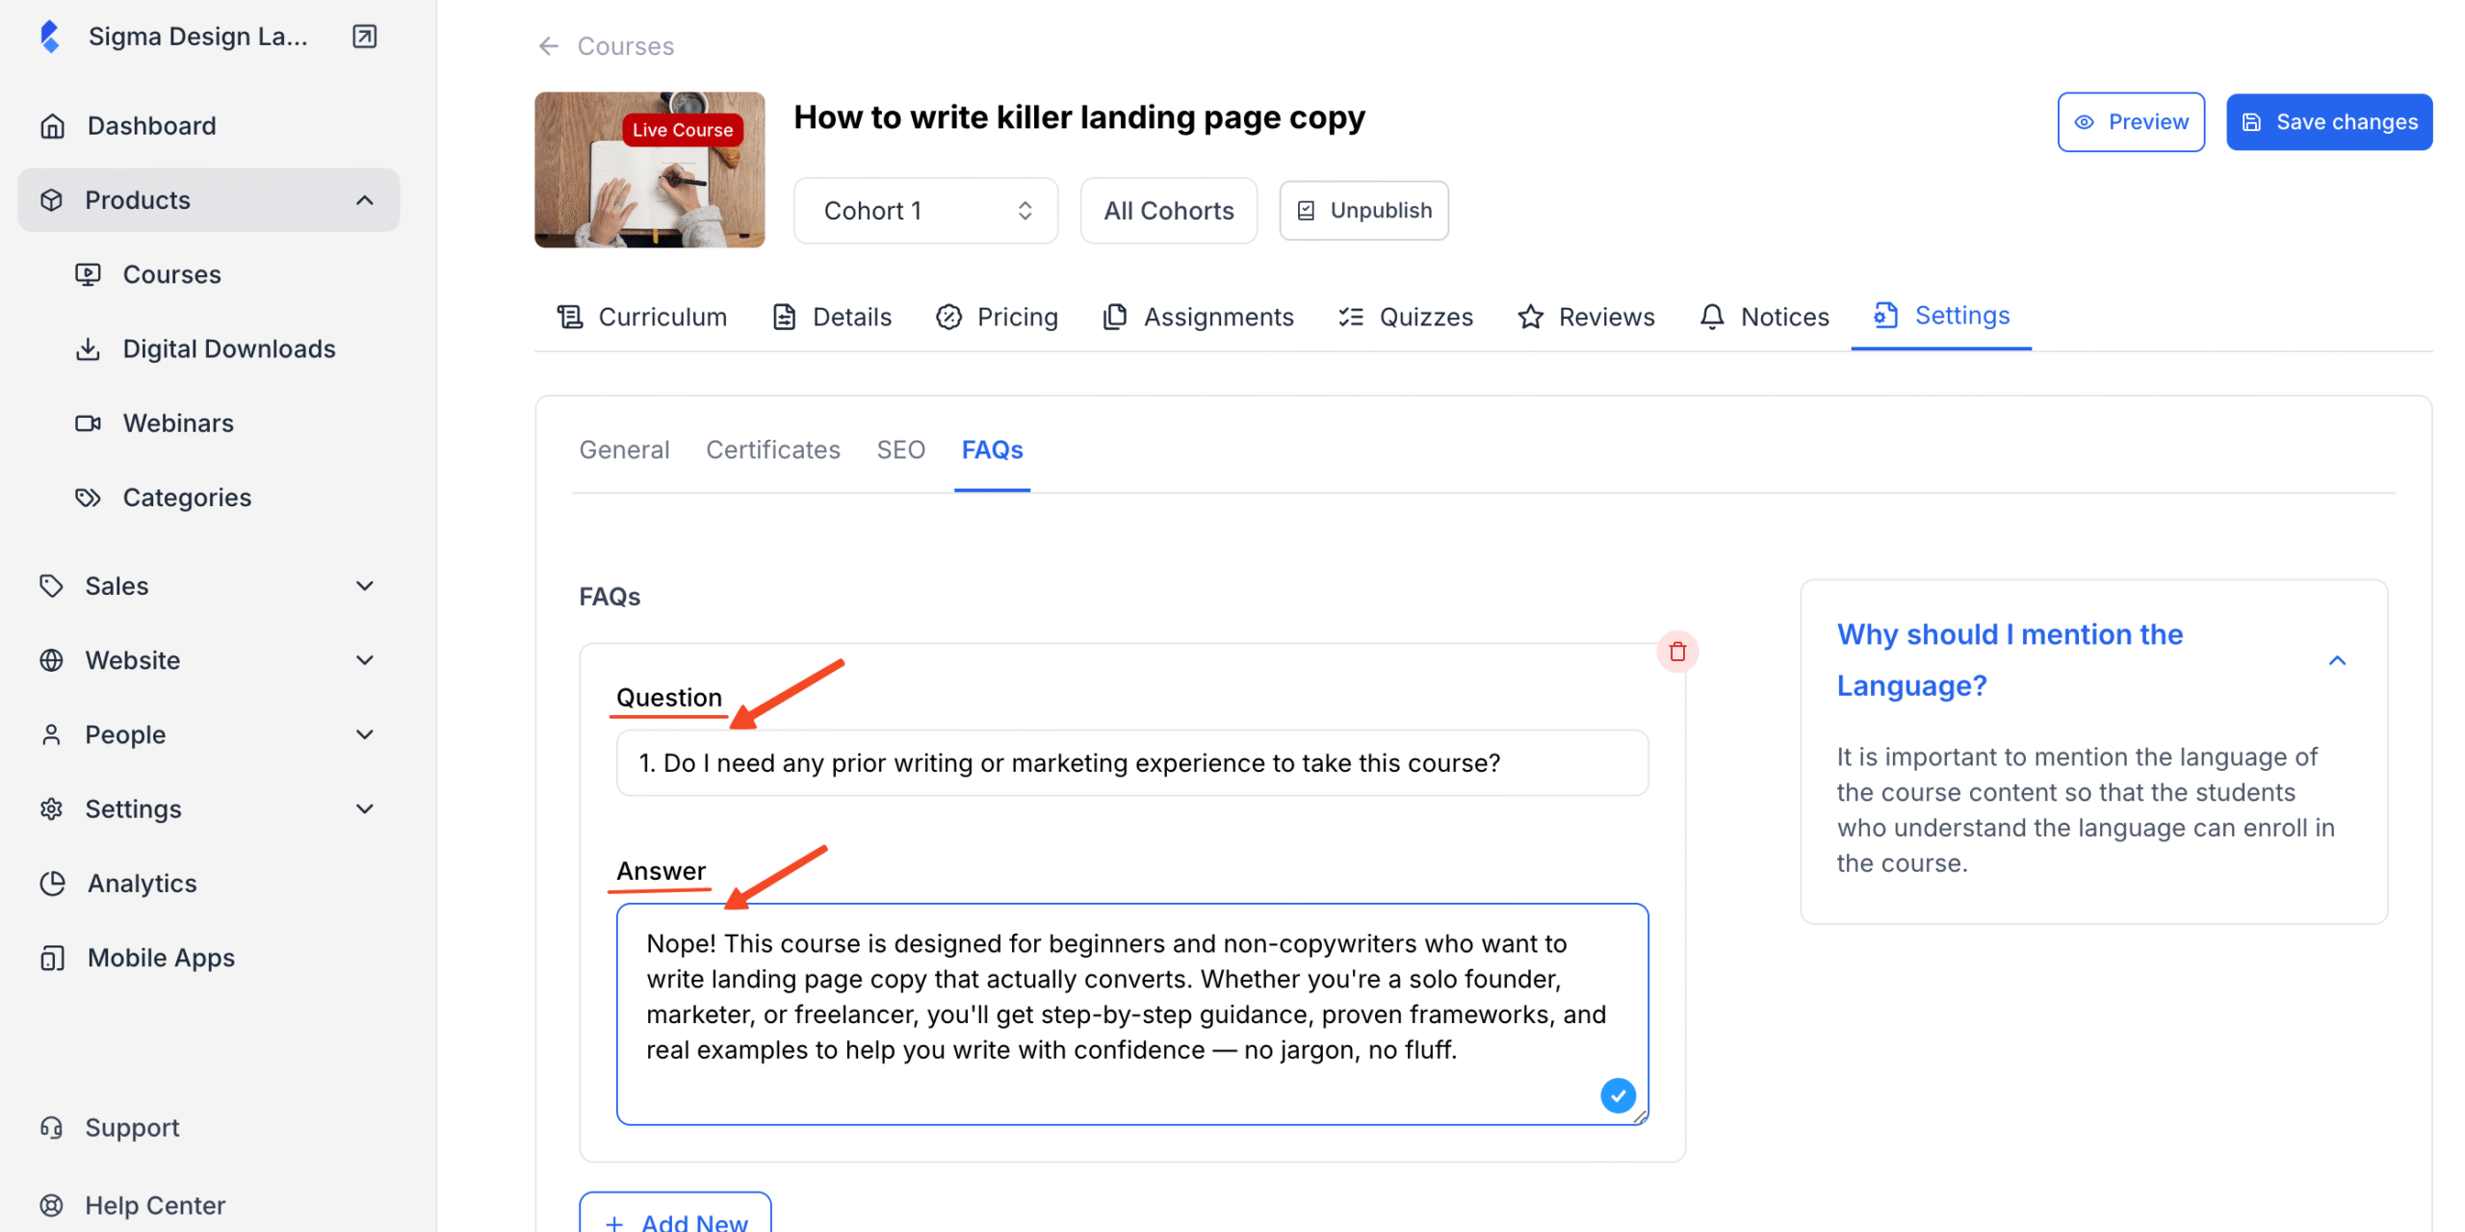Viewport: 2465px width, 1232px height.
Task: Expand the sidebar Settings section chevron
Action: pos(364,808)
